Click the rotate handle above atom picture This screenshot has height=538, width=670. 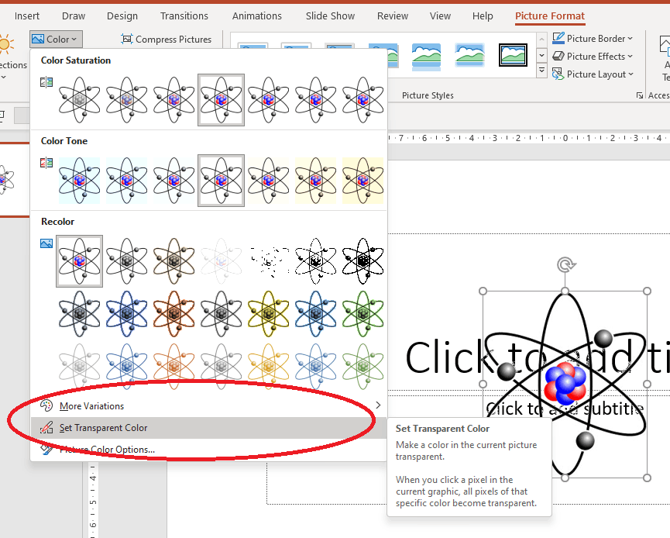[565, 264]
